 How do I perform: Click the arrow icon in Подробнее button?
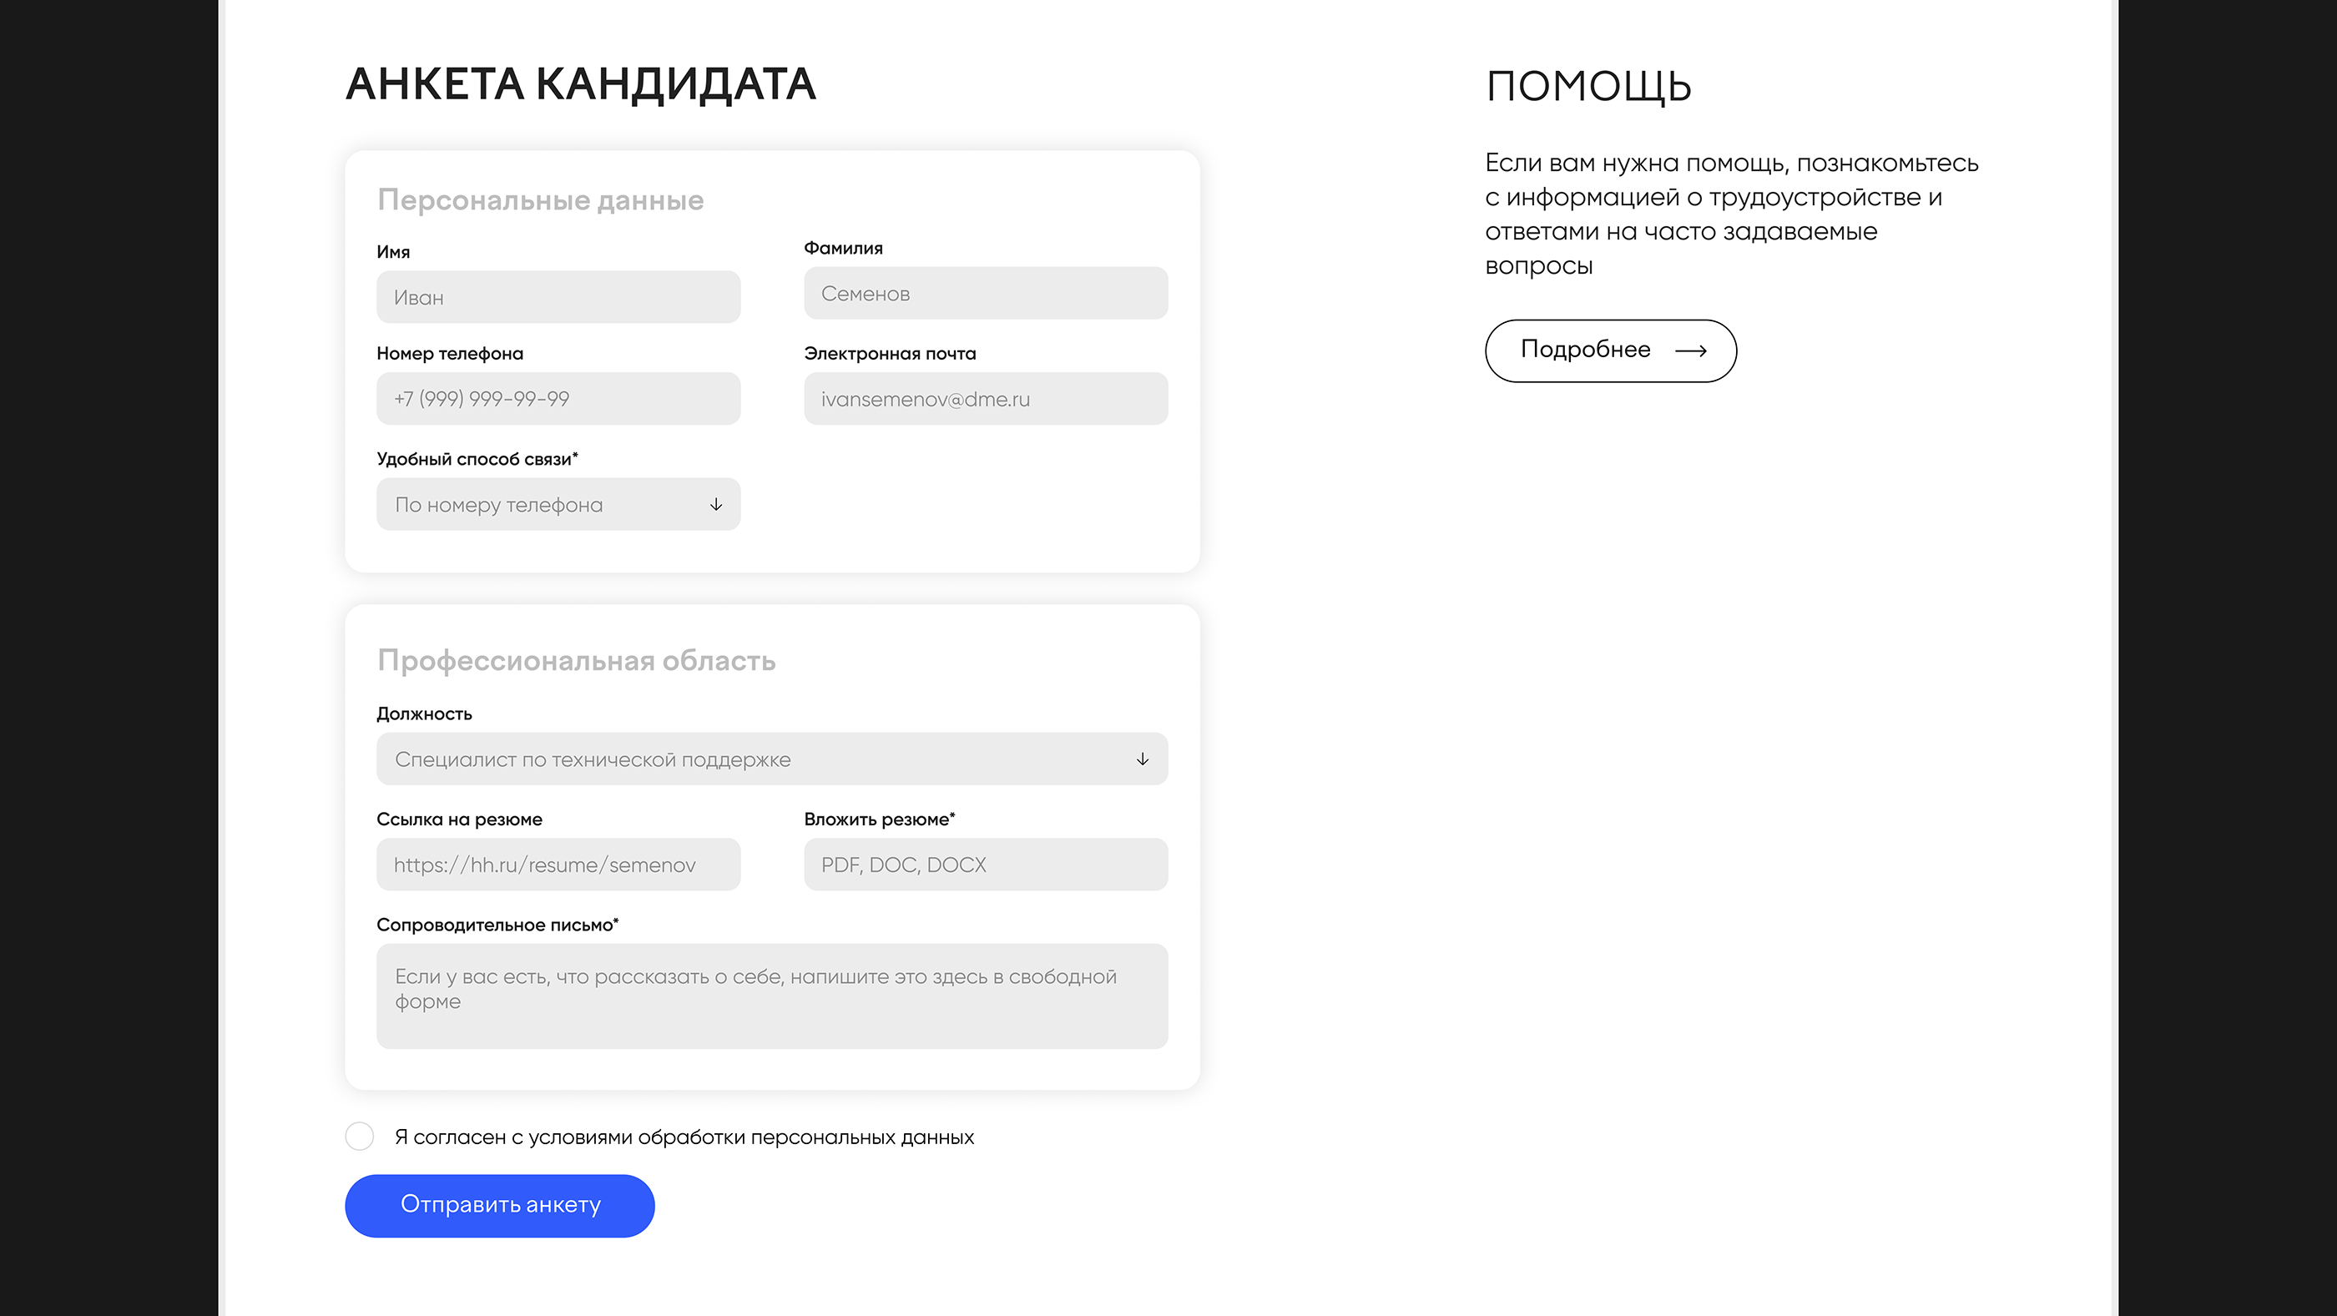[x=1690, y=351]
